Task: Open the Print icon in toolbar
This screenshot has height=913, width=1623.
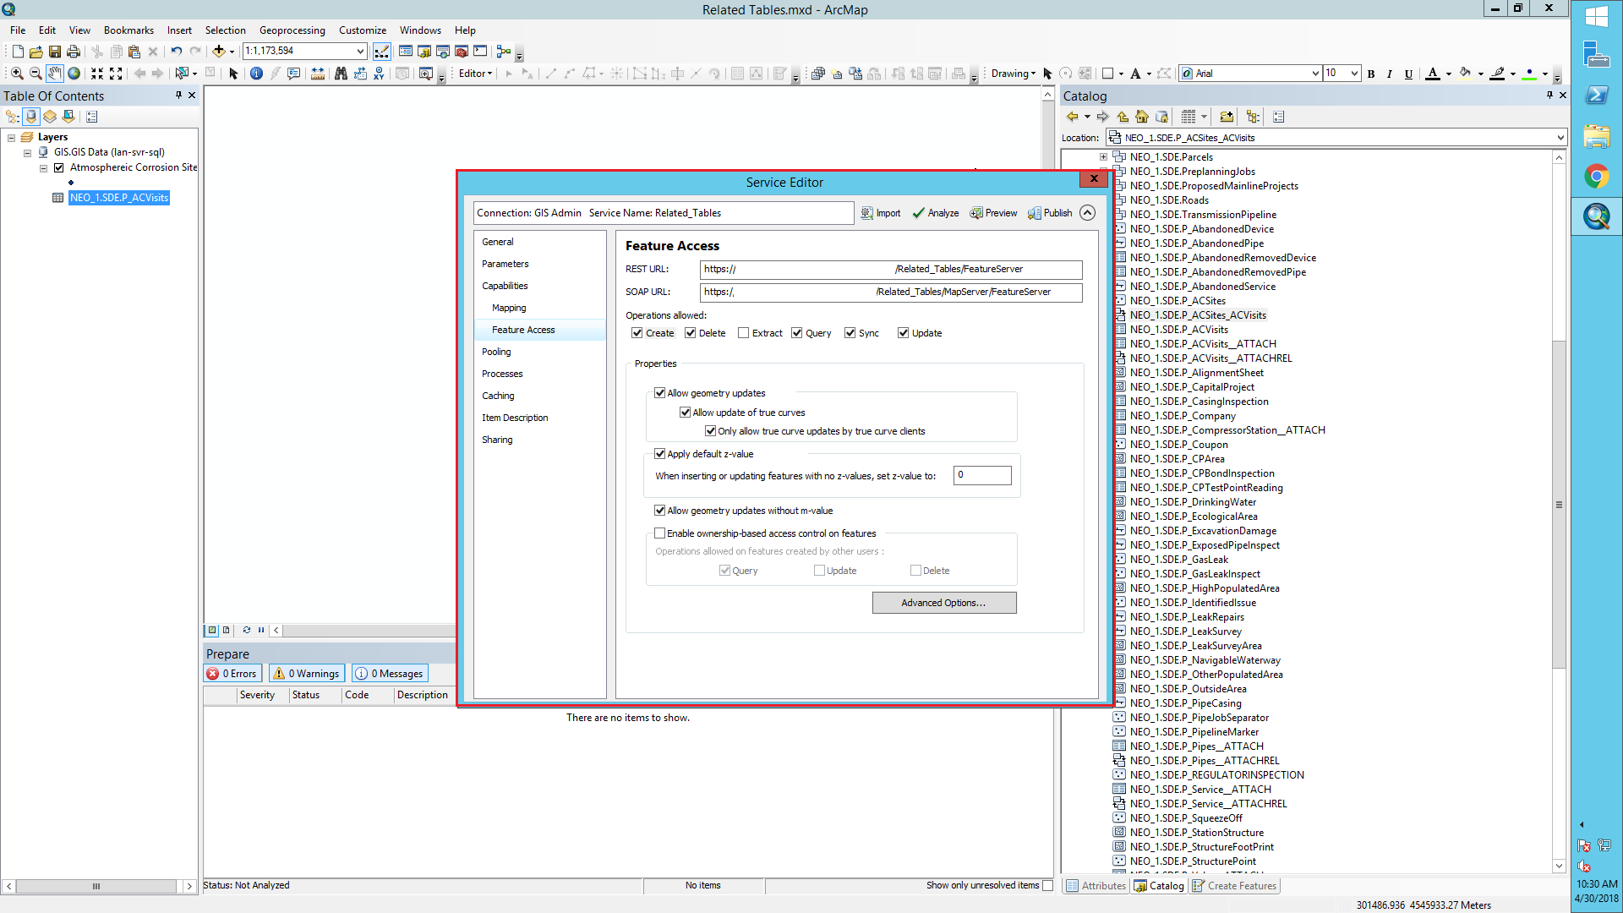Action: pos(74,52)
